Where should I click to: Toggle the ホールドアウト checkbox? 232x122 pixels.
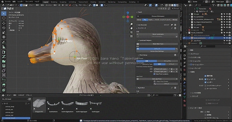[205, 89]
